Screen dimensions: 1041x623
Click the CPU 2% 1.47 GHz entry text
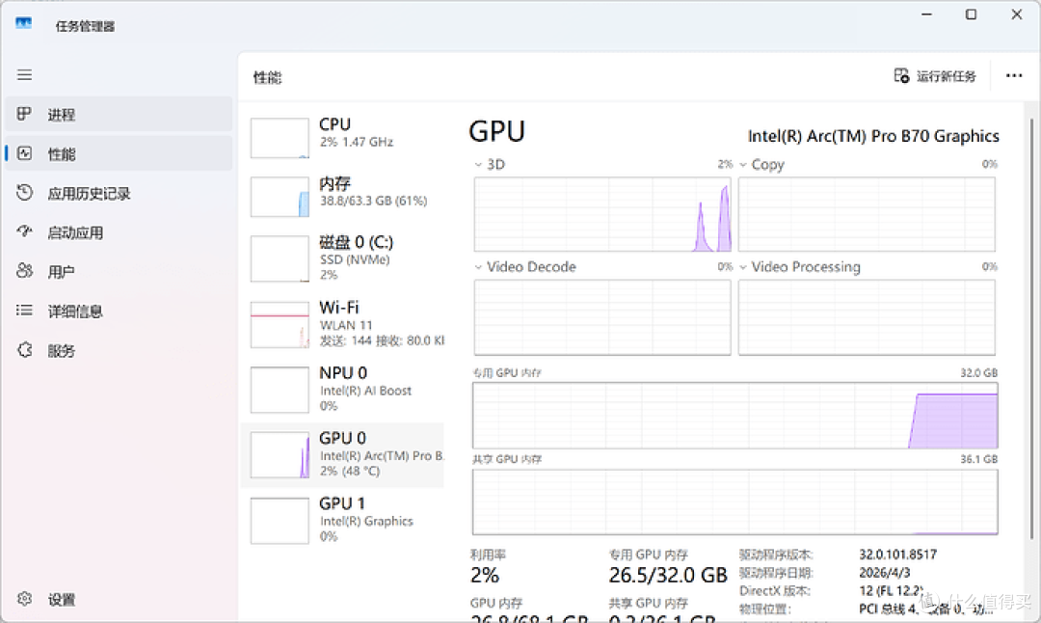pos(357,142)
